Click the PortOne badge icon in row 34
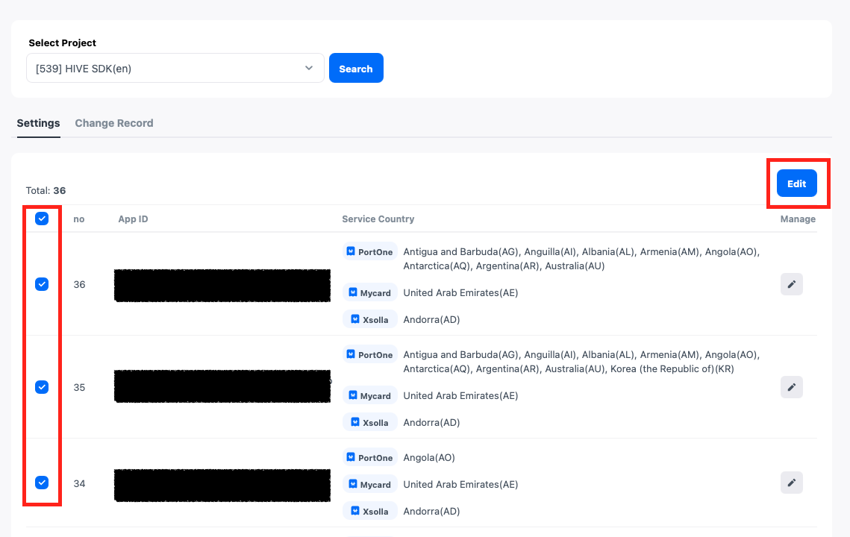This screenshot has height=537, width=850. [353, 458]
